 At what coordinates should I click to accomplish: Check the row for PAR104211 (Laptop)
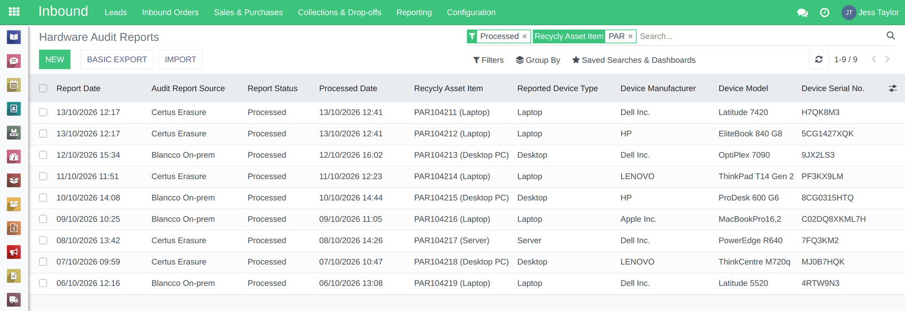pyautogui.click(x=43, y=112)
